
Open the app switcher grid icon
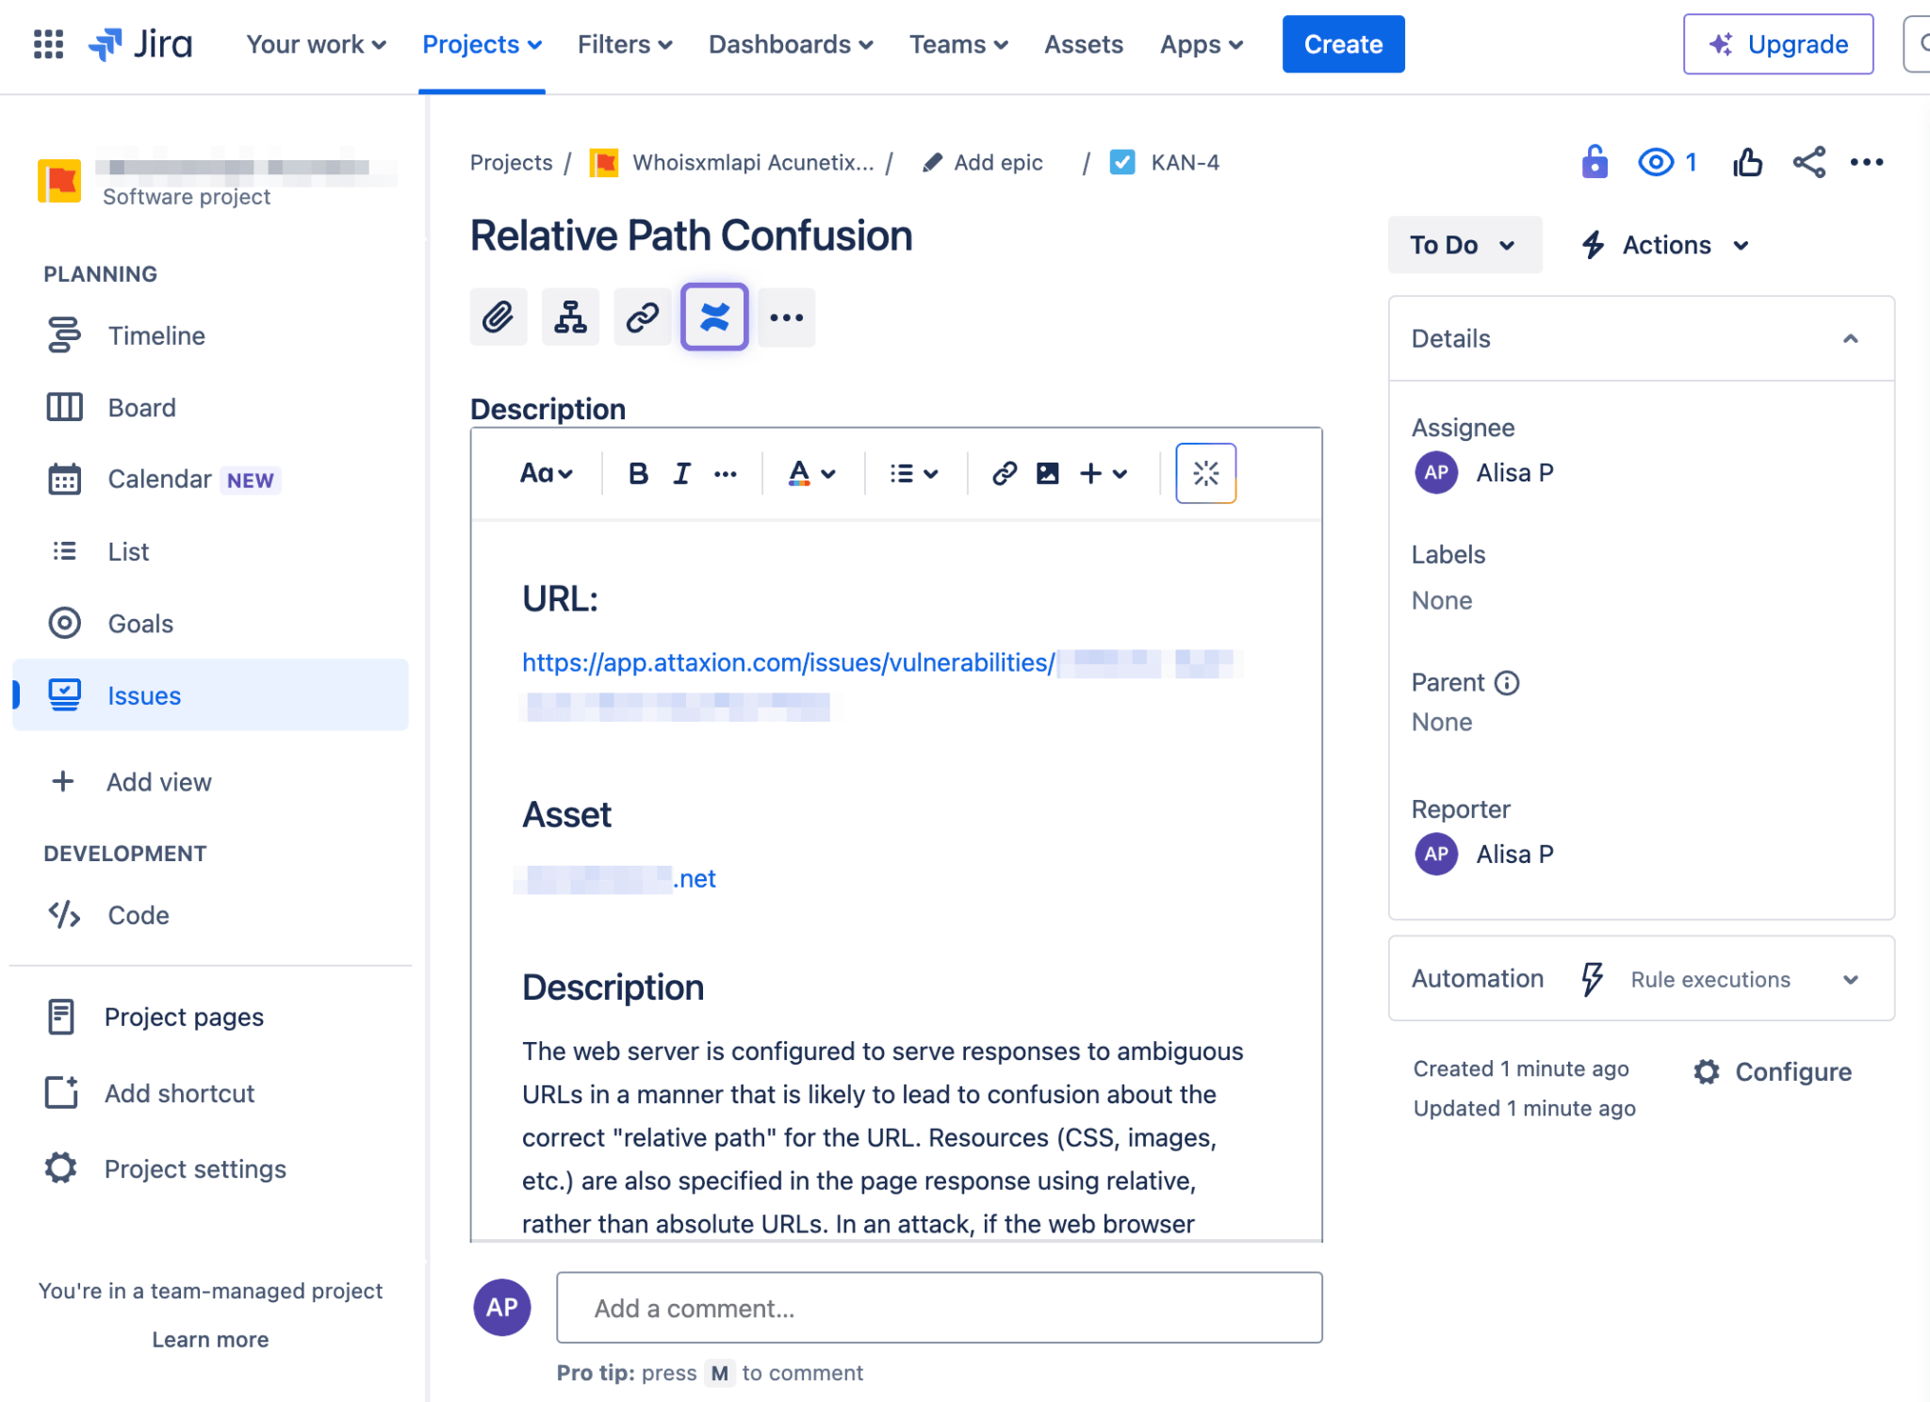(x=48, y=44)
